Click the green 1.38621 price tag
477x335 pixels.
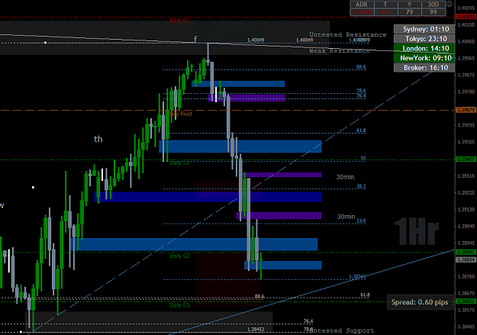pos(466,301)
